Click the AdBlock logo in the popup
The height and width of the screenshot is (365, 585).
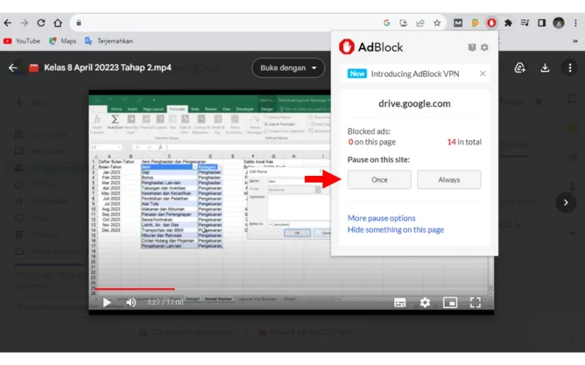tap(371, 47)
